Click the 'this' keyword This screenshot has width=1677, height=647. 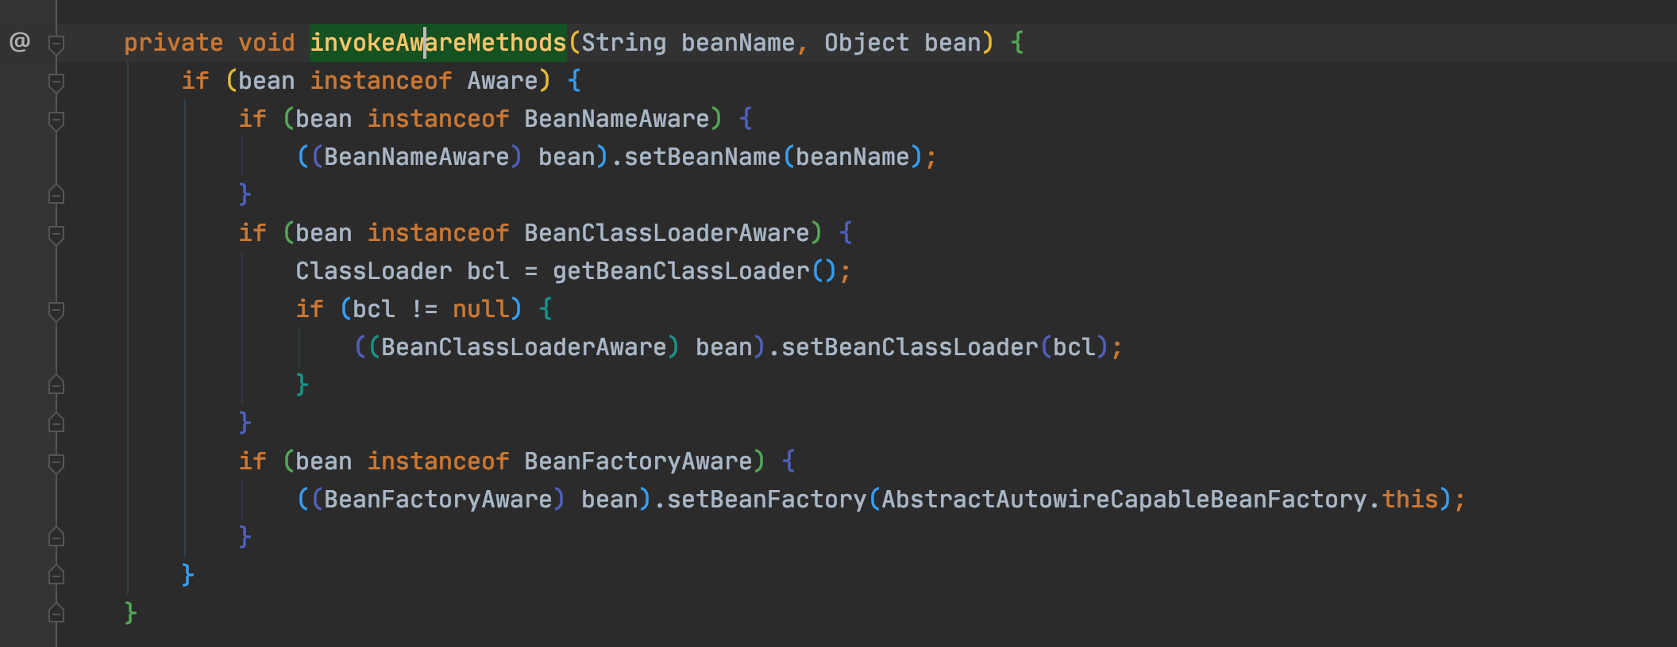(1410, 499)
